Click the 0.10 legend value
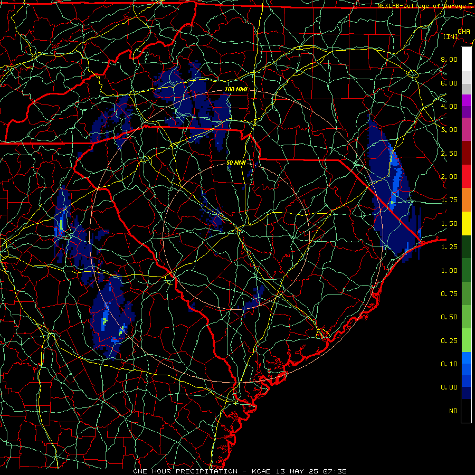Viewport: 475px width, 475px height. [x=449, y=364]
